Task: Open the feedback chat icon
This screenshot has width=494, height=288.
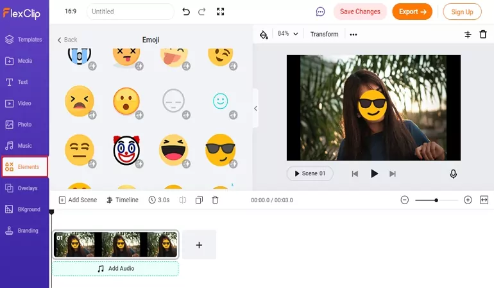Action: tap(320, 12)
